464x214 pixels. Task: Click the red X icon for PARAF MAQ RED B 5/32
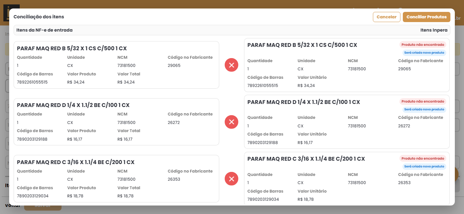231,65
